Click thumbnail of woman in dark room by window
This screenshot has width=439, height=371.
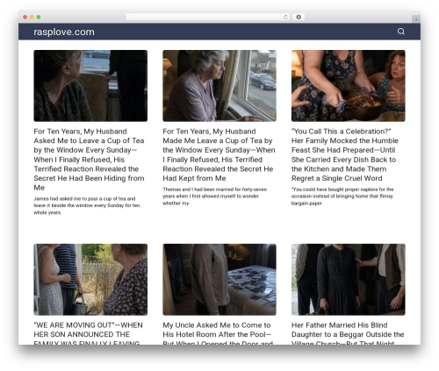[x=90, y=86]
